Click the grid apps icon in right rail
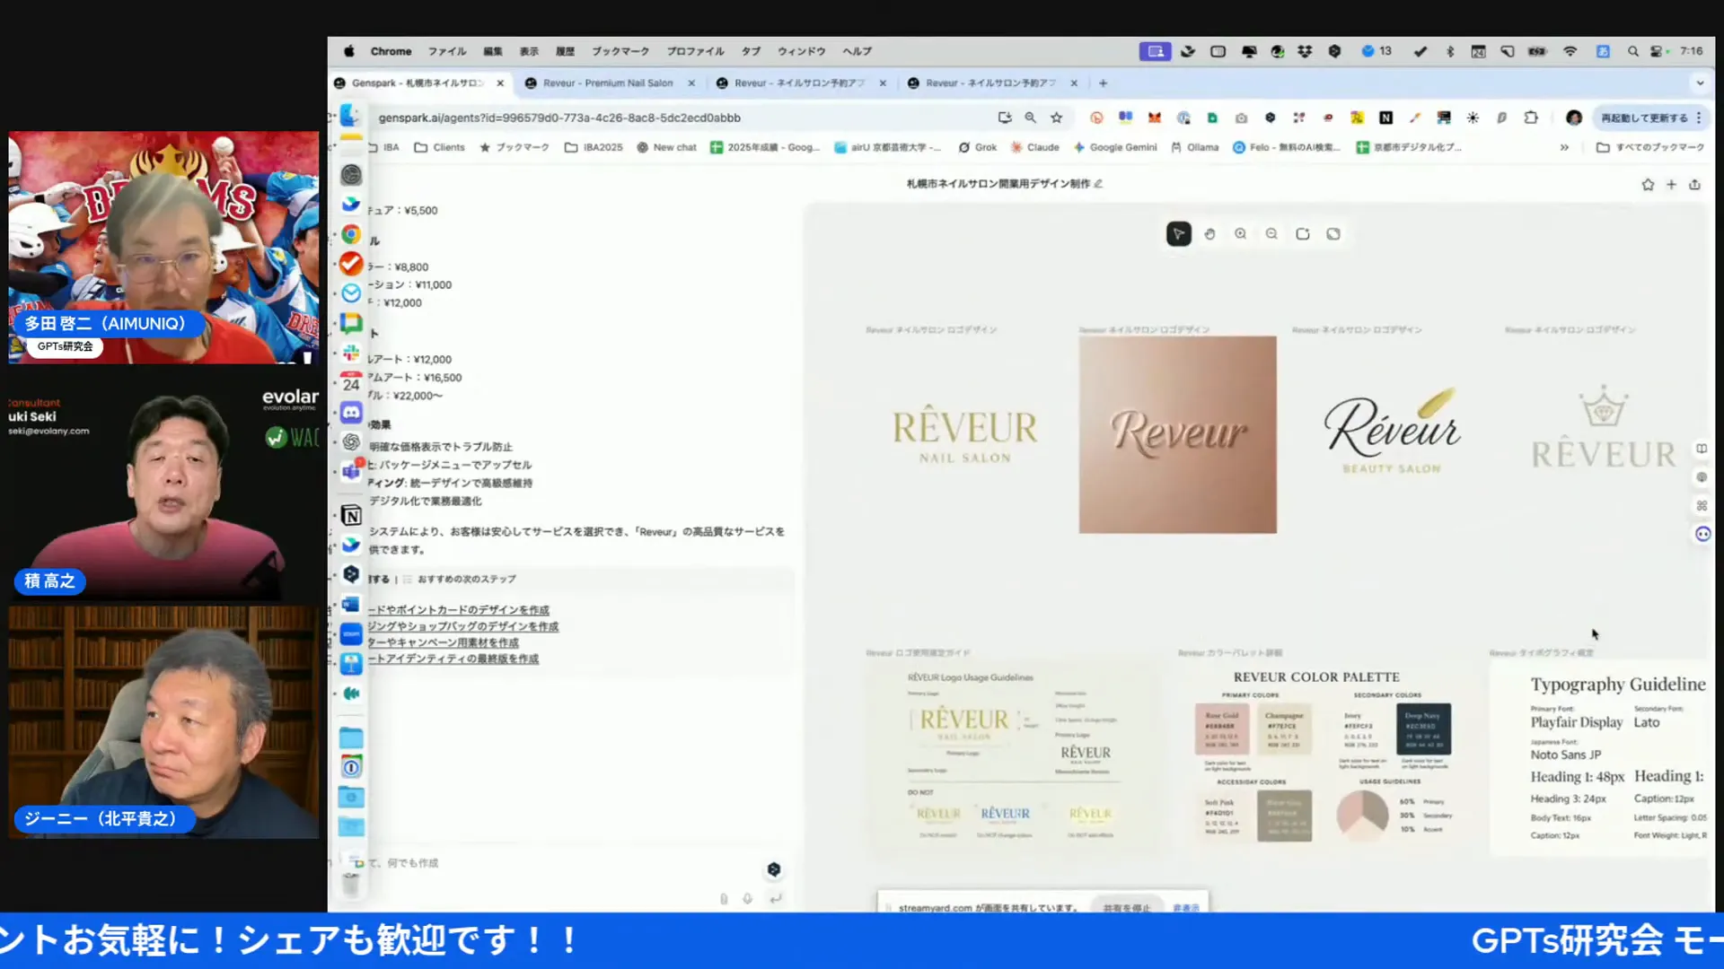 1702,506
